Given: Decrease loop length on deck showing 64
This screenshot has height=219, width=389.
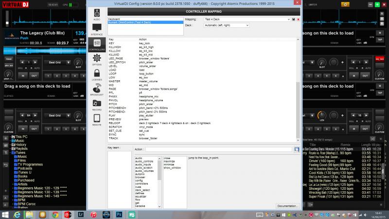Looking at the screenshot, I should point(22,115).
